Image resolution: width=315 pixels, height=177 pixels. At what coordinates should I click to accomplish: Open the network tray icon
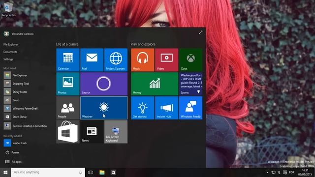273,173
